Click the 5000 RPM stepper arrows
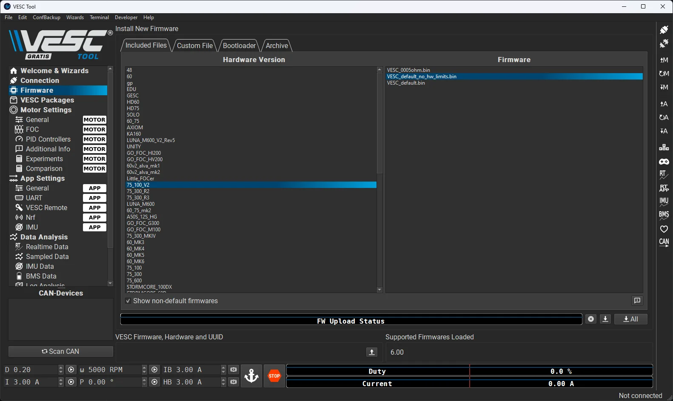The height and width of the screenshot is (401, 673). [x=144, y=370]
